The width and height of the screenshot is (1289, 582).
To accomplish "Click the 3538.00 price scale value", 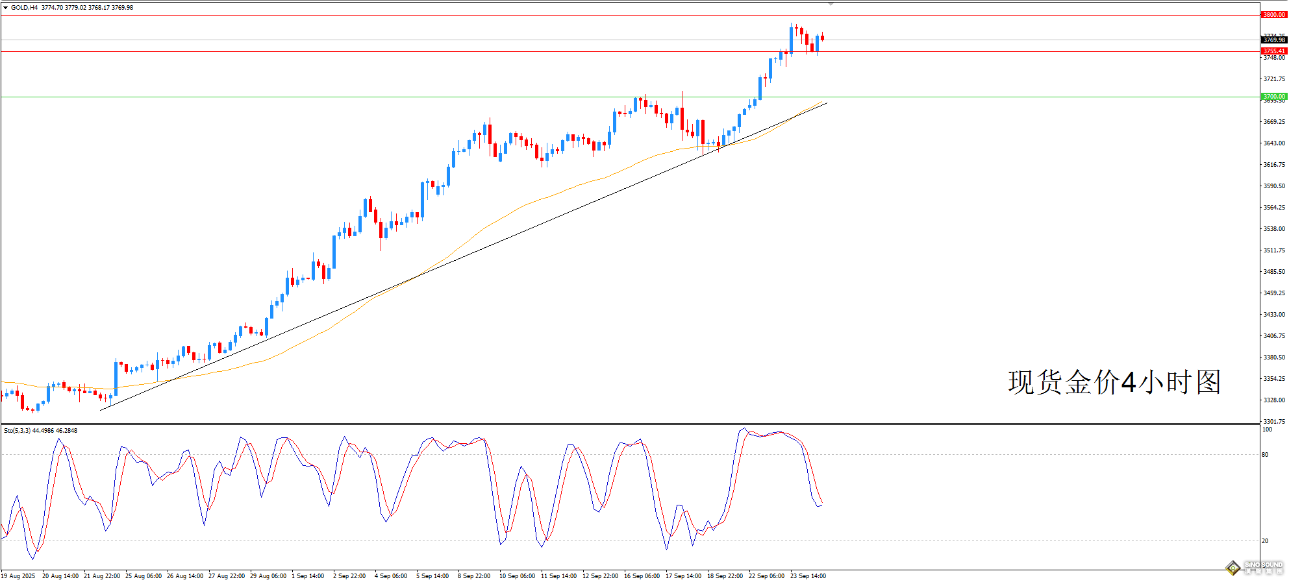I will coord(1273,229).
